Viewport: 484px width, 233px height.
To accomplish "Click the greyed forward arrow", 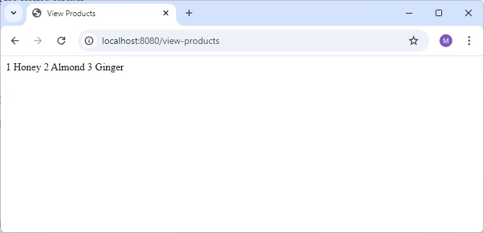I will 38,41.
